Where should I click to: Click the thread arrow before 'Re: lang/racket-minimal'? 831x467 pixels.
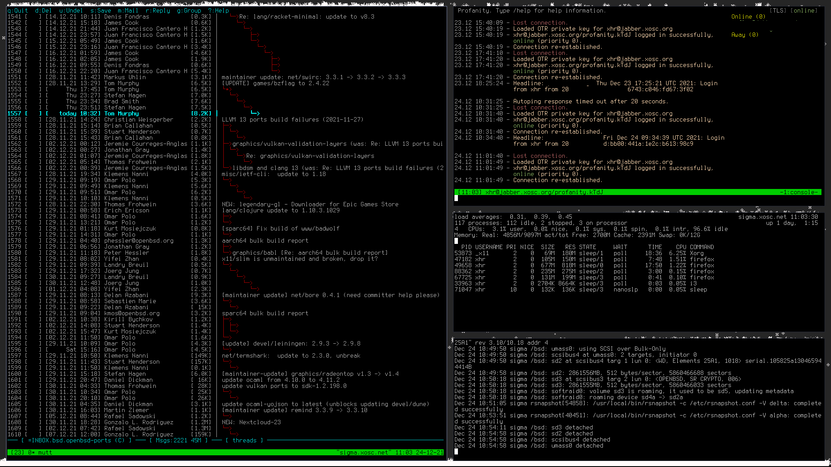tap(234, 17)
